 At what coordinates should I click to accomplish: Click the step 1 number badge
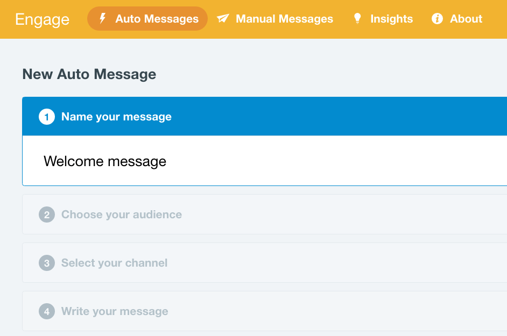[47, 117]
